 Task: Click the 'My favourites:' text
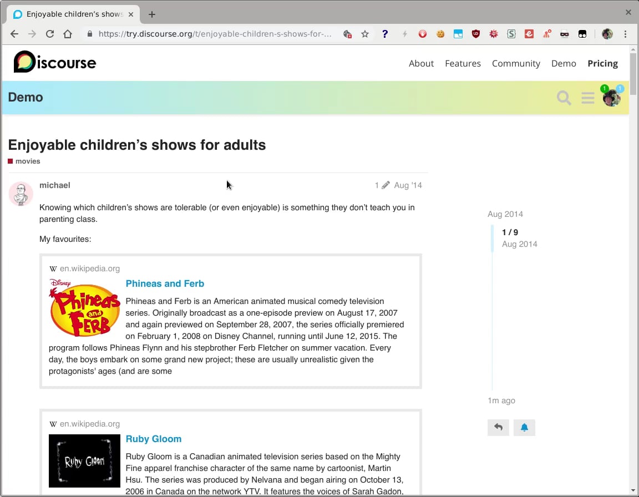pos(65,239)
